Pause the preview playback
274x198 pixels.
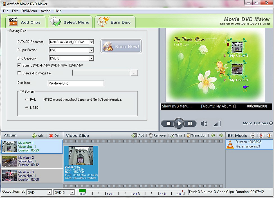190,124
